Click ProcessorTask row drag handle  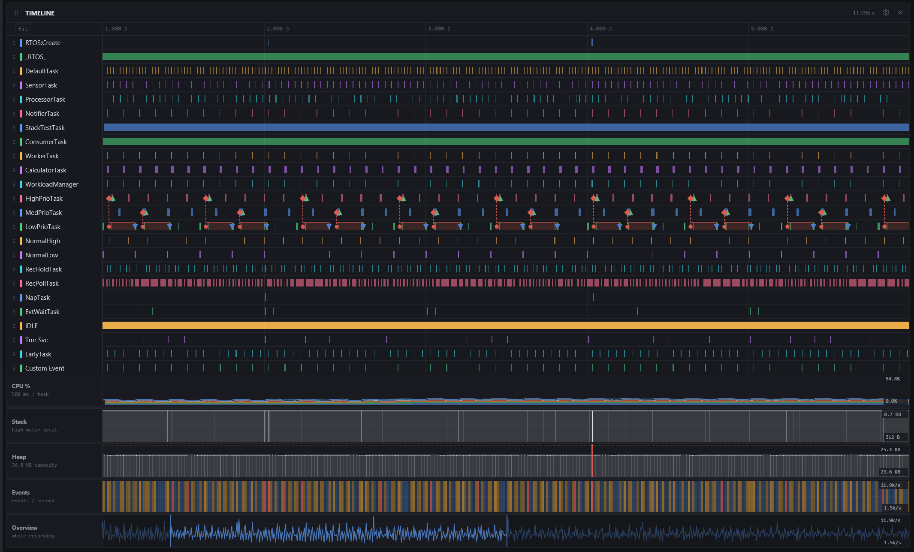(x=14, y=100)
